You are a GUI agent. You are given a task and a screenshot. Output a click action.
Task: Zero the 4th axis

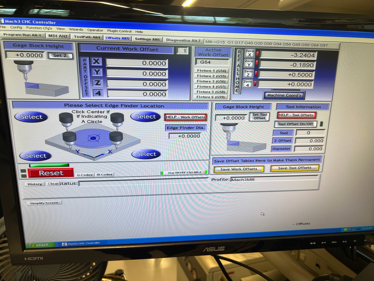tap(247, 83)
